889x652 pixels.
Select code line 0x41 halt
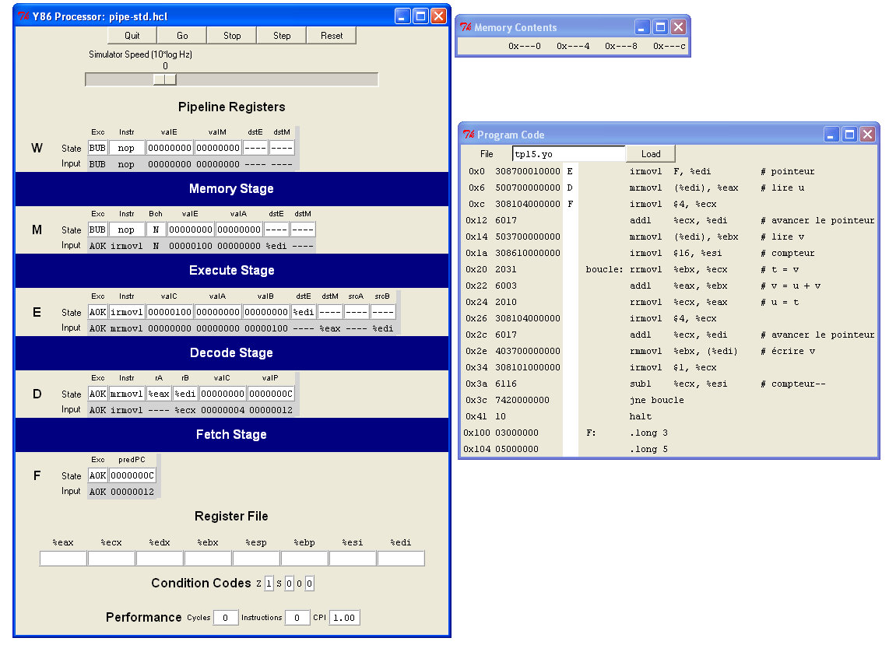tap(669, 416)
